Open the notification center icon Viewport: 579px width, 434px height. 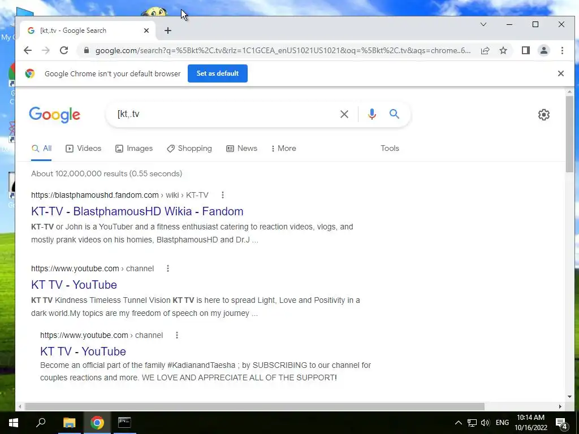pos(561,423)
